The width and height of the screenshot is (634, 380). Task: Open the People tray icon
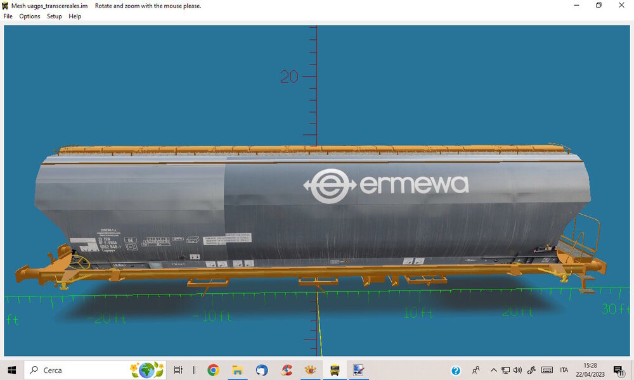(x=476, y=370)
